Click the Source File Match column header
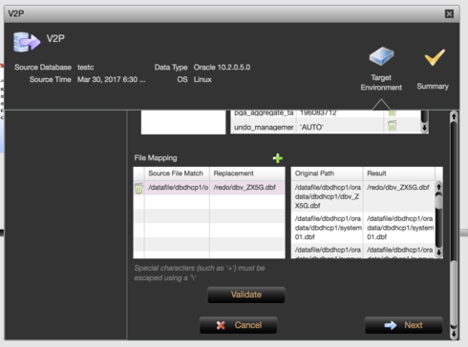Image resolution: width=468 pixels, height=347 pixels. 177,173
